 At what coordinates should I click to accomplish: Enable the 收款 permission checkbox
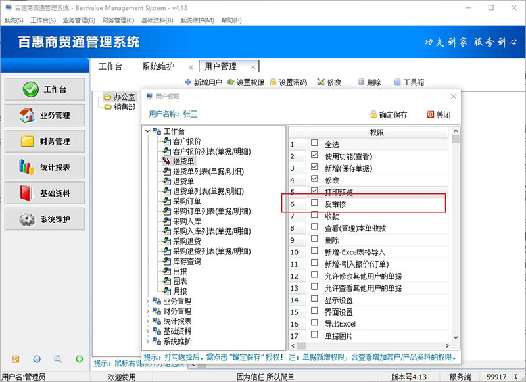pos(314,214)
